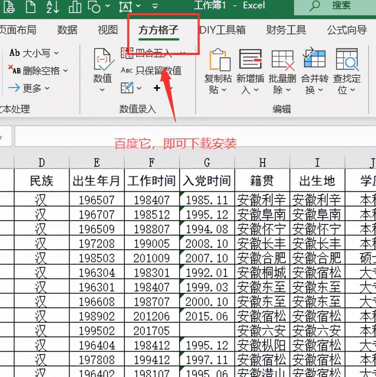Click inside the formula bar
Image resolution: width=376 pixels, height=377 pixels.
[x=195, y=136]
